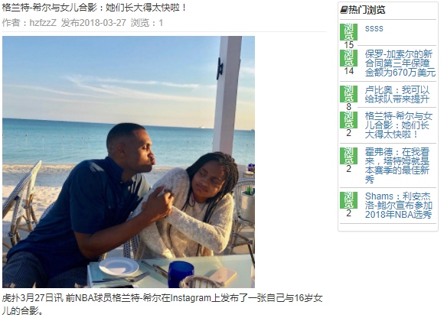Screen dimensions: 444x321
Task: Click the 热门浏览 panel heading text
Action: click(367, 10)
